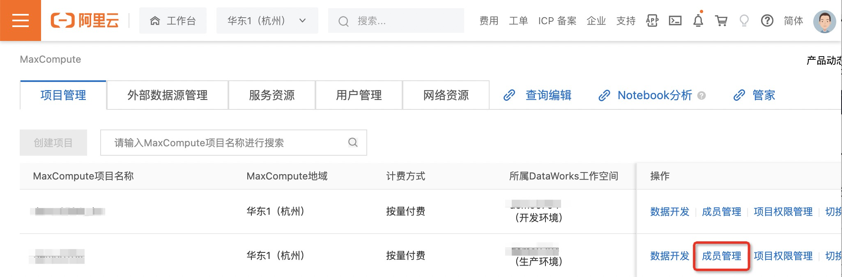Click the MaxCompute project name search field
The height and width of the screenshot is (277, 842).
[x=234, y=143]
